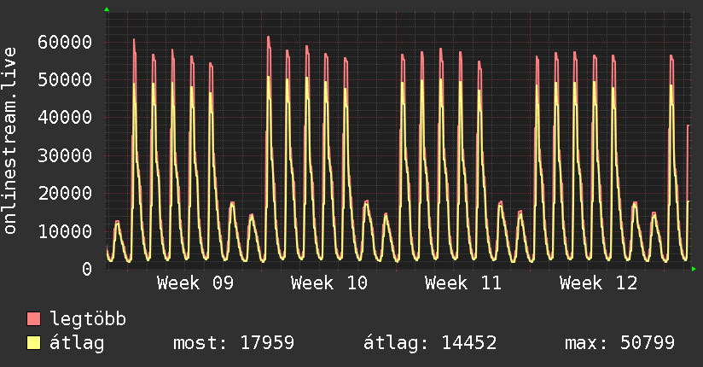Click the green arrow atop the y-axis
This screenshot has width=703, height=367.
click(107, 9)
